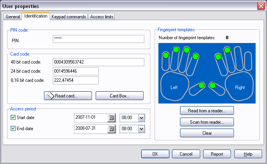Click the left middle finger fingerprint marker
The height and width of the screenshot is (164, 267).
(x=186, y=50)
